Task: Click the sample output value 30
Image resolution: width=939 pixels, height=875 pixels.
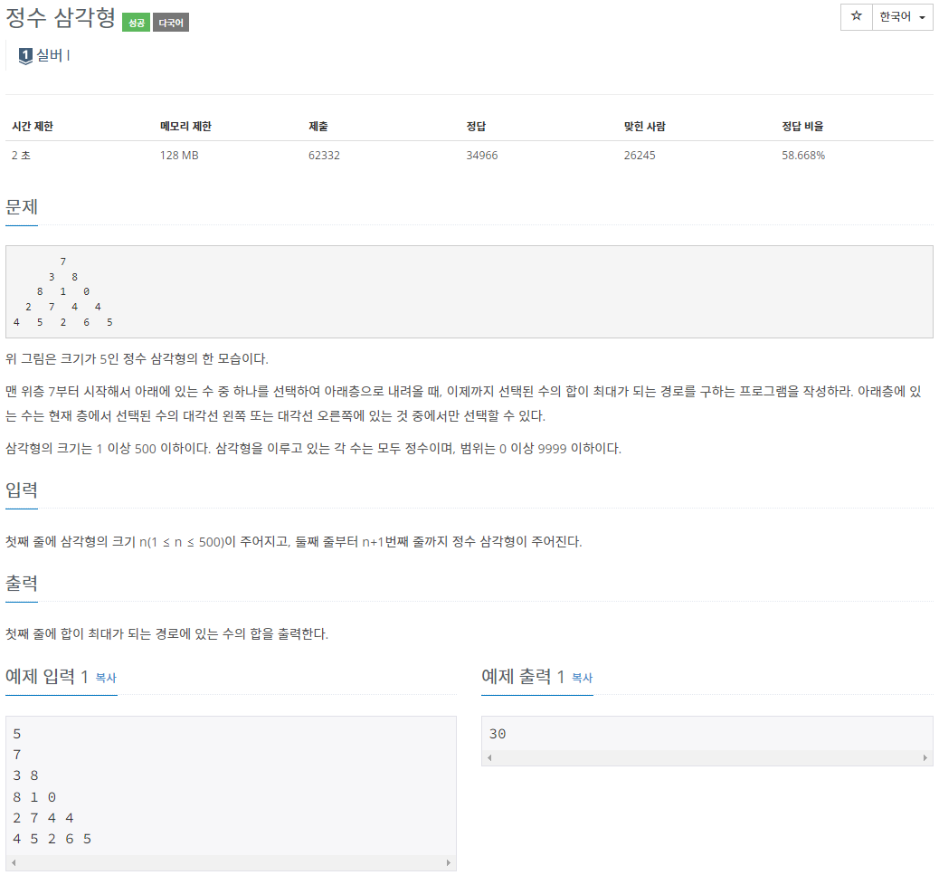Action: pyautogui.click(x=498, y=734)
